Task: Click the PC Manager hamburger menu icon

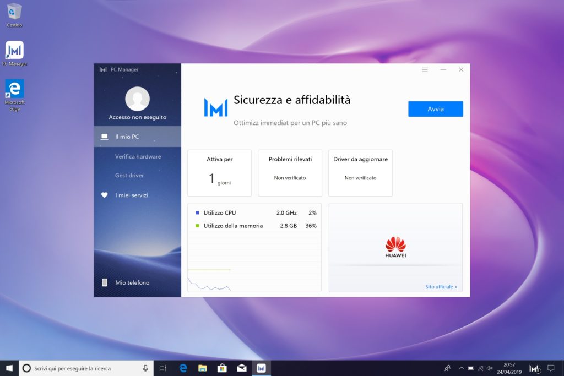Action: tap(425, 70)
